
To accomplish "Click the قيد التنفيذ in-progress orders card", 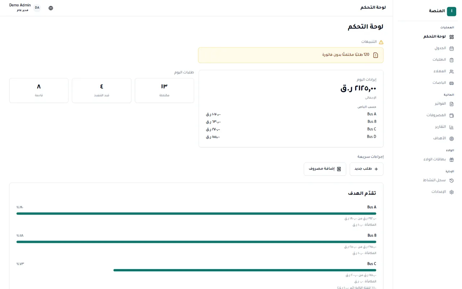I will [101, 91].
